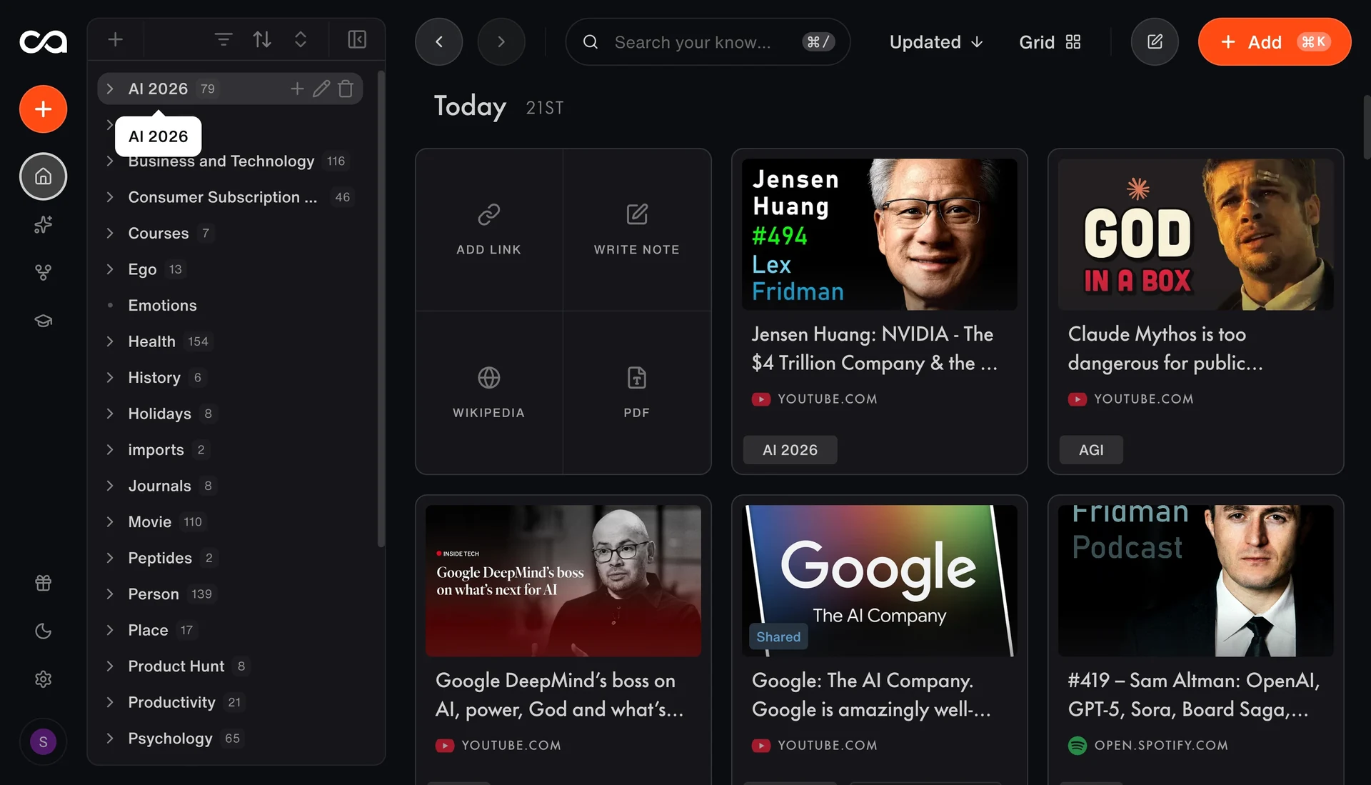The width and height of the screenshot is (1371, 785).
Task: Select the Person collection
Action: pyautogui.click(x=230, y=594)
